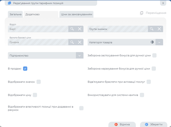Clear the Відділ field with X icon
The image size is (171, 127).
tap(80, 29)
